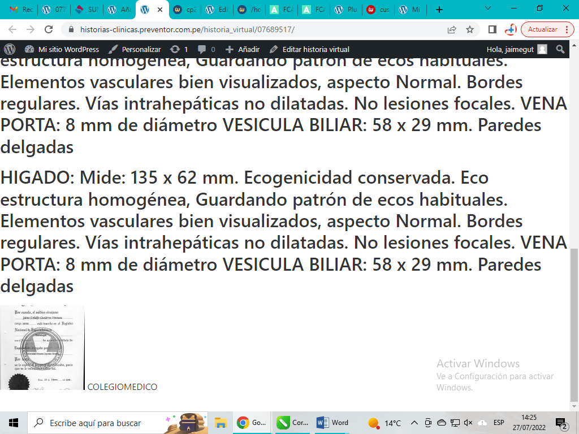The image size is (579, 434).
Task: Go forward with the browser forward arrow
Action: 31,29
